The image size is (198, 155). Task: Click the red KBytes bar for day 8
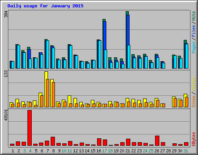pyautogui.click(x=53, y=141)
